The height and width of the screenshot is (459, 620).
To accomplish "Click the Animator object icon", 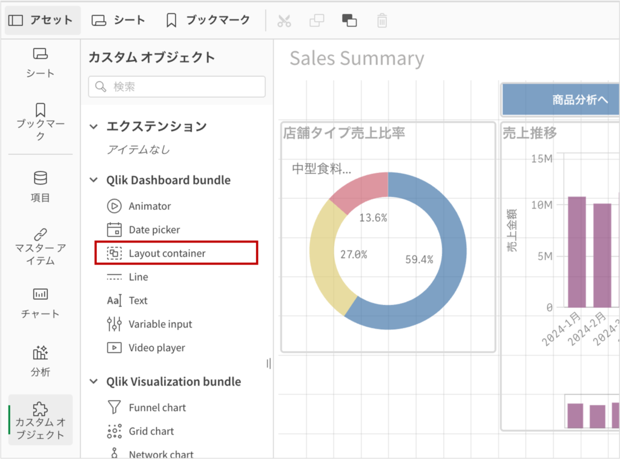I will (114, 206).
